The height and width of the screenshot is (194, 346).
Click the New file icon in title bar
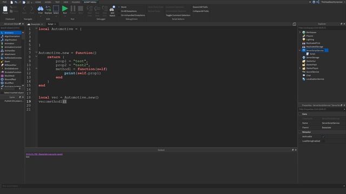11,2
